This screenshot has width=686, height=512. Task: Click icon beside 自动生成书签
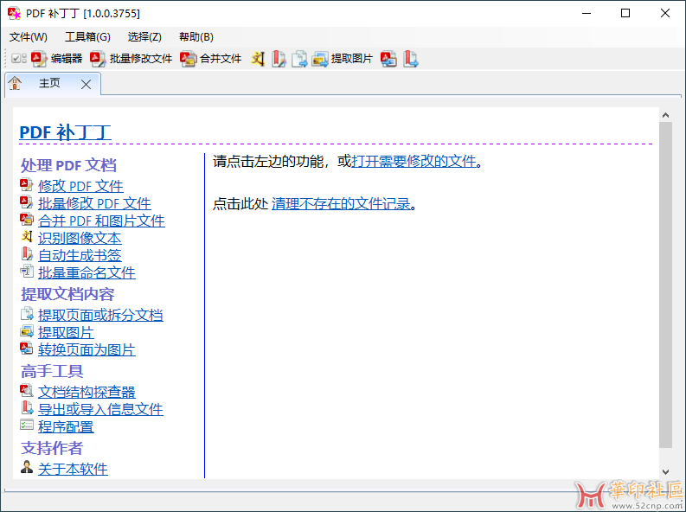(x=27, y=254)
